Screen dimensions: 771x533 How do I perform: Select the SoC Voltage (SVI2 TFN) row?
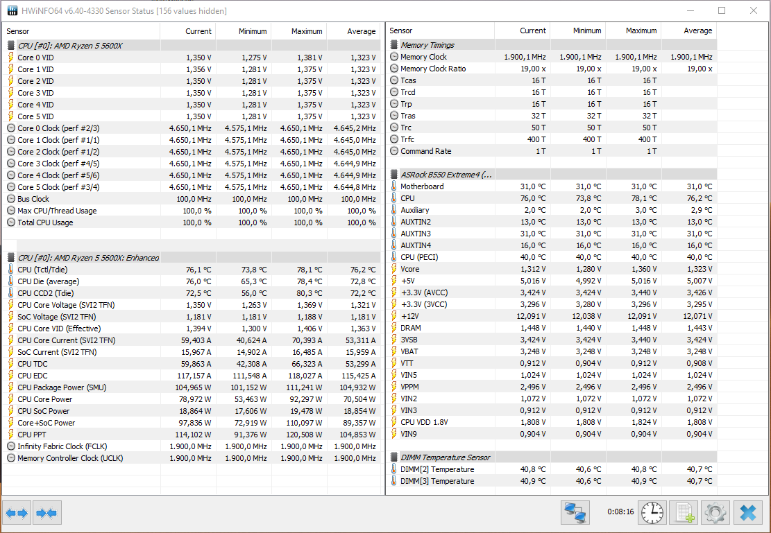click(192, 317)
